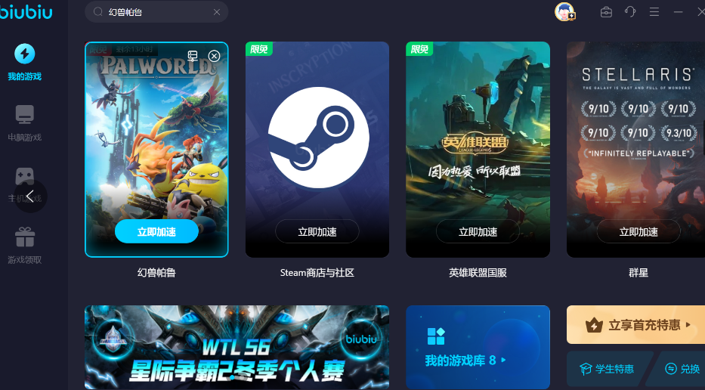The height and width of the screenshot is (390, 705).
Task: Open the hamburger main menu icon
Action: point(654,12)
